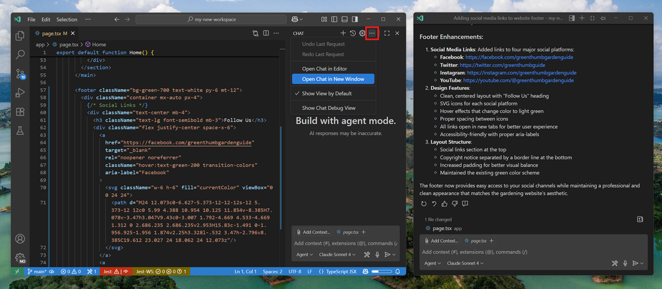Open Claude Sonnet 4 model picker in main chat
The width and height of the screenshot is (662, 289).
click(x=339, y=255)
